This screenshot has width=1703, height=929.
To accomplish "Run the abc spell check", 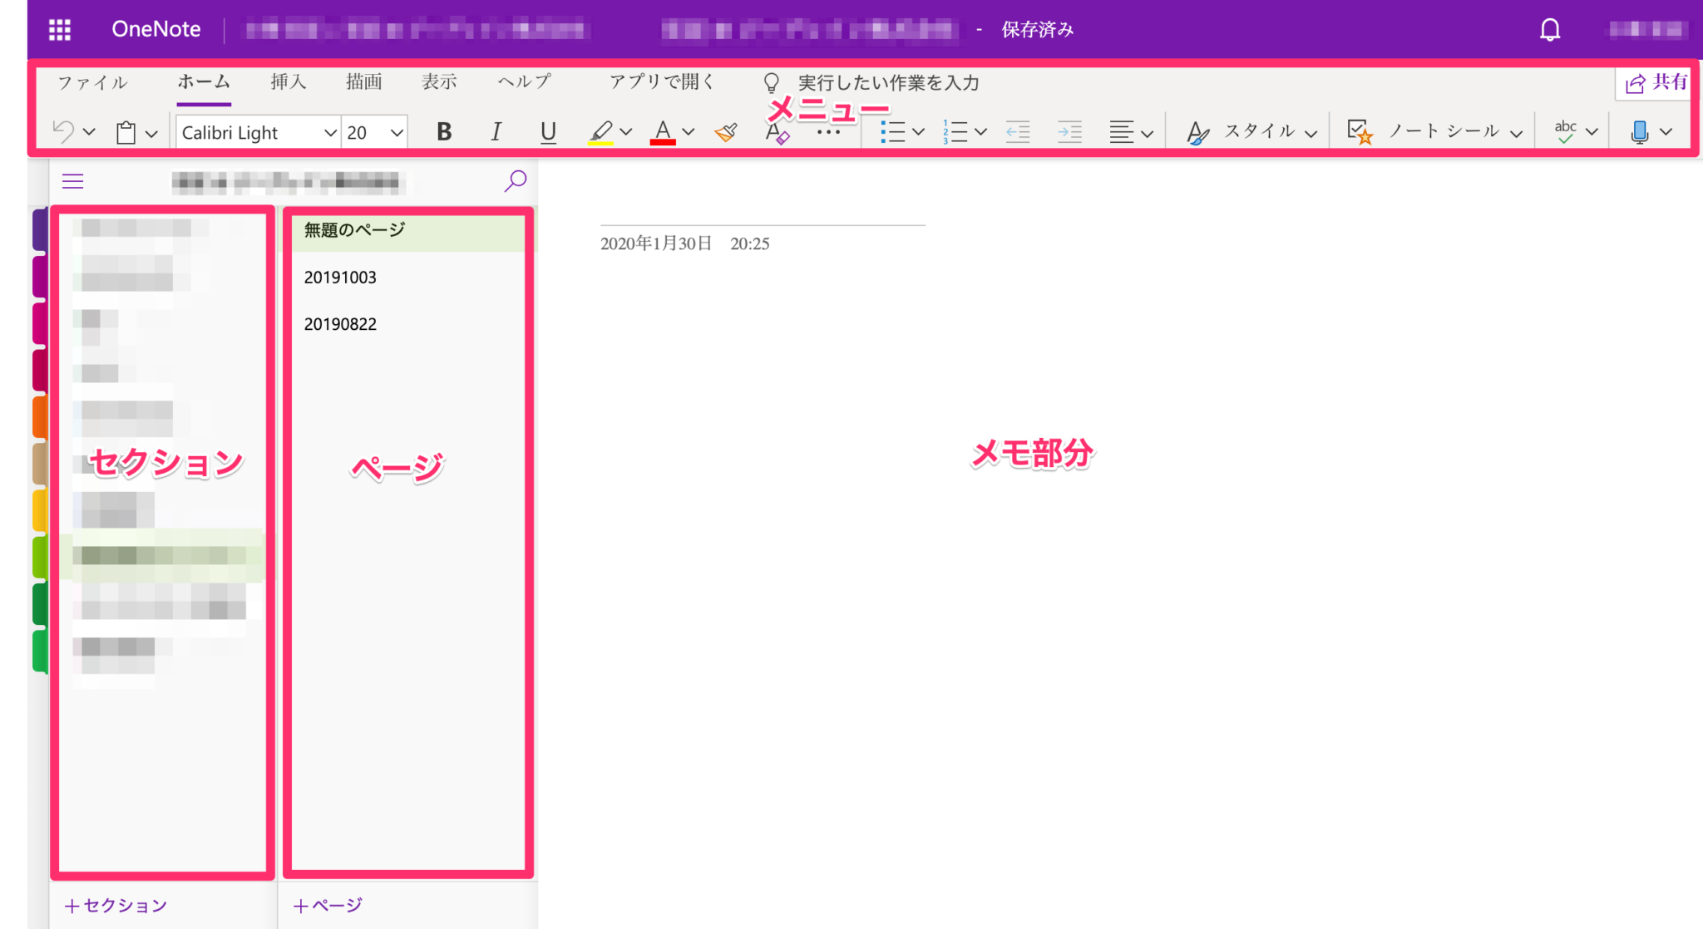I will click(x=1567, y=131).
